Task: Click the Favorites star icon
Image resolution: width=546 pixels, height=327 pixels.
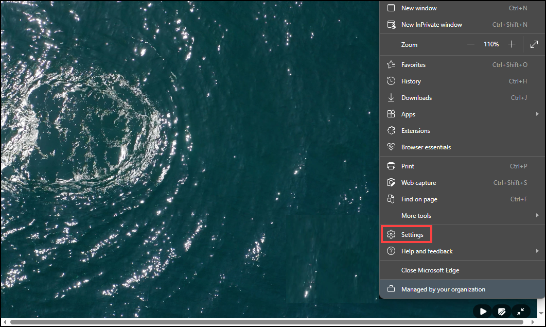Action: (391, 65)
